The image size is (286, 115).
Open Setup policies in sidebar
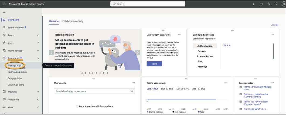click(15, 78)
